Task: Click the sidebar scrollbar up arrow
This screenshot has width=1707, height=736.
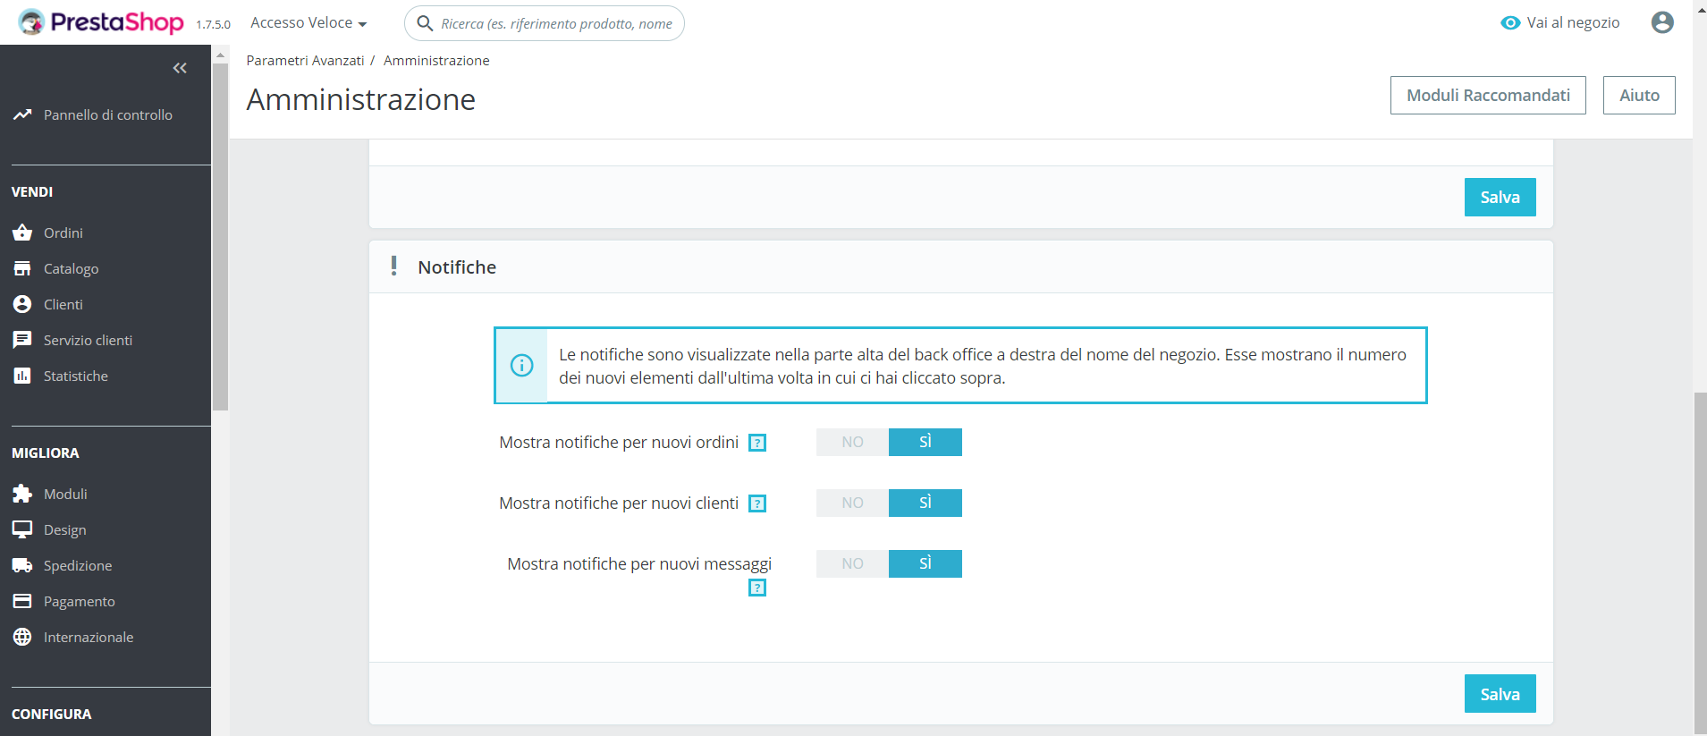Action: coord(220,55)
